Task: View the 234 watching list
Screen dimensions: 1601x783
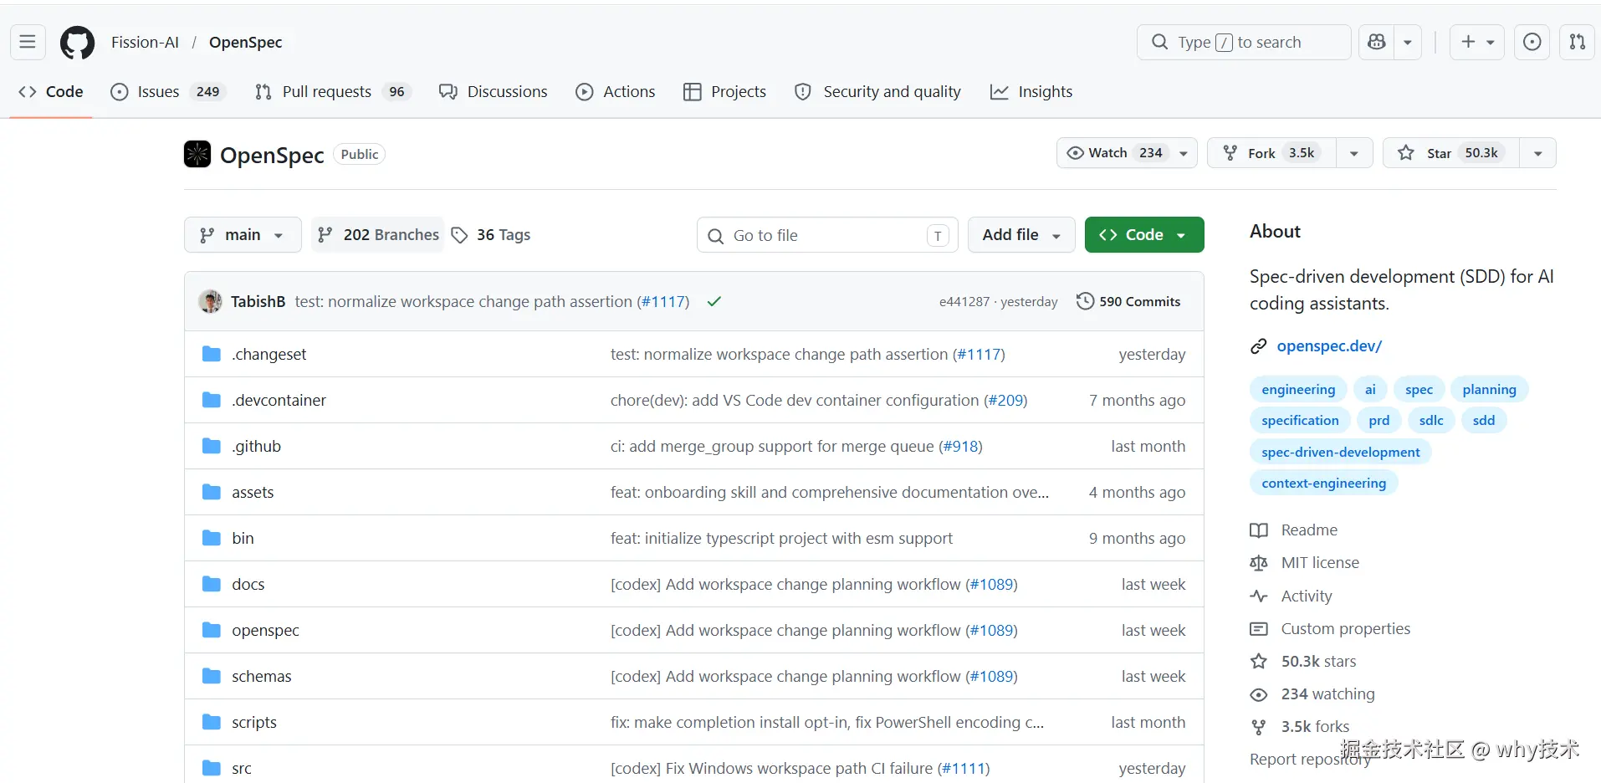Action: point(1327,693)
